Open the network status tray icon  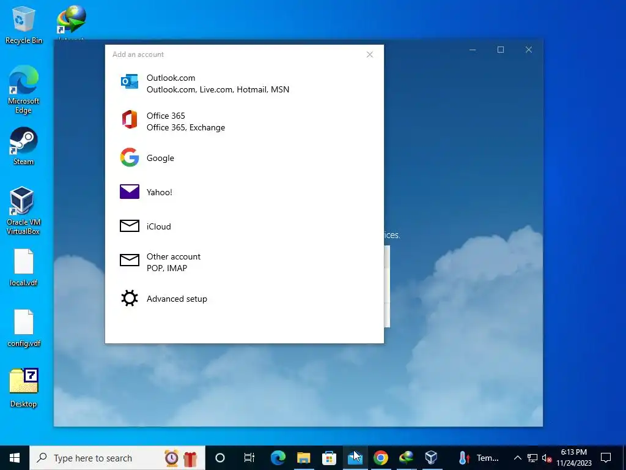tap(532, 458)
